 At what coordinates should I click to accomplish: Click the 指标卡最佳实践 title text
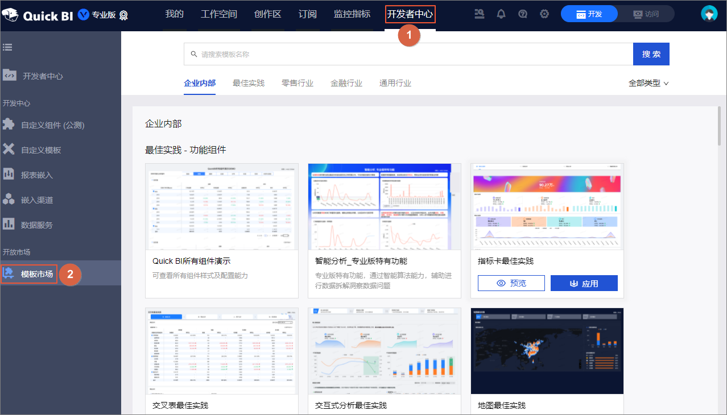(x=506, y=262)
